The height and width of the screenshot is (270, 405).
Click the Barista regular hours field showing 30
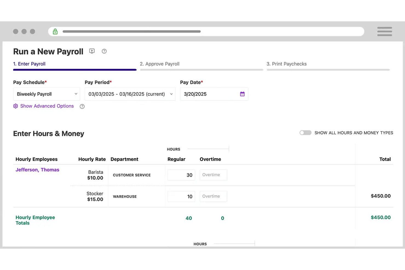click(181, 175)
